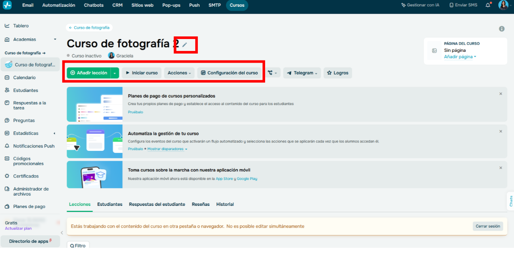Click the SendPulse logo icon

6,5
